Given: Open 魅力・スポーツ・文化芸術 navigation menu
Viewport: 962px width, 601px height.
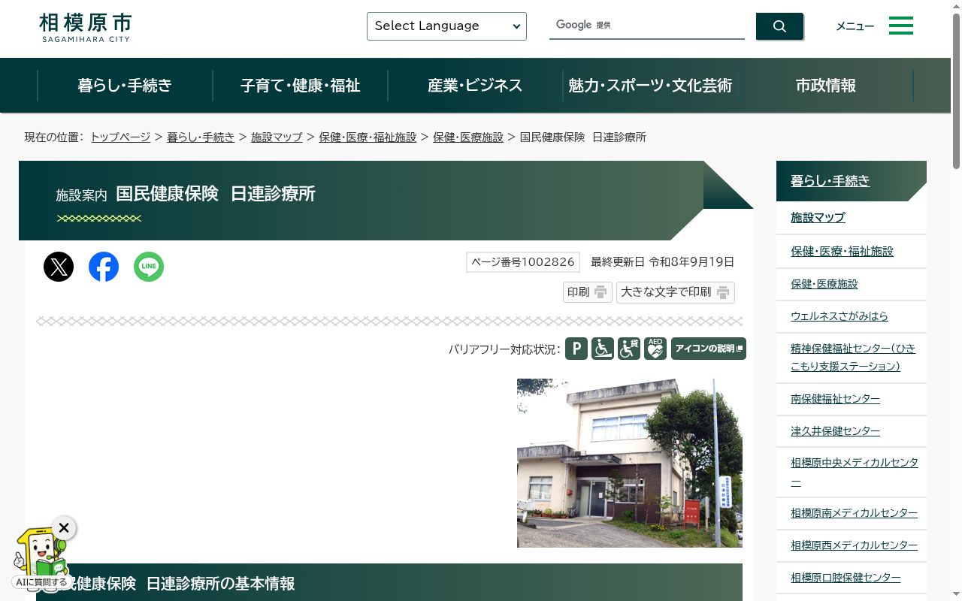Looking at the screenshot, I should pyautogui.click(x=650, y=86).
